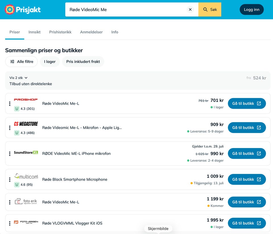
Task: Click the Røde VideoMic Me search input
Action: tap(125, 10)
